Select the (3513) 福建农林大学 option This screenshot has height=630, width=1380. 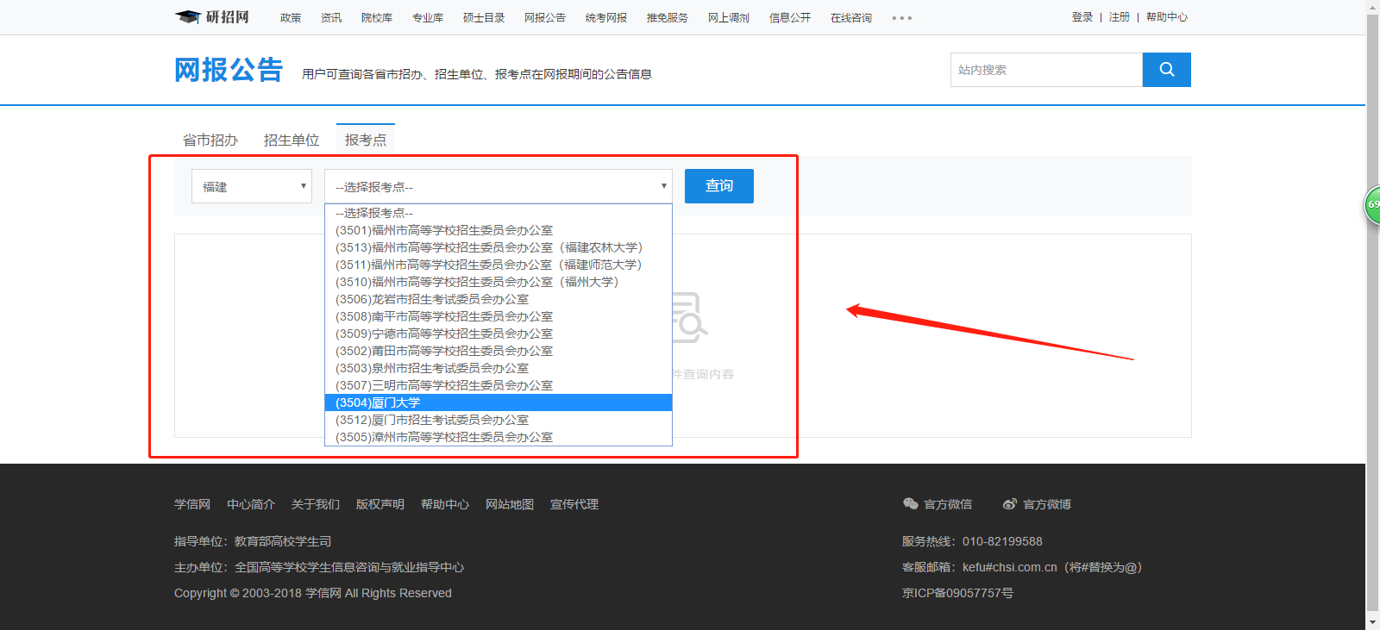click(499, 247)
